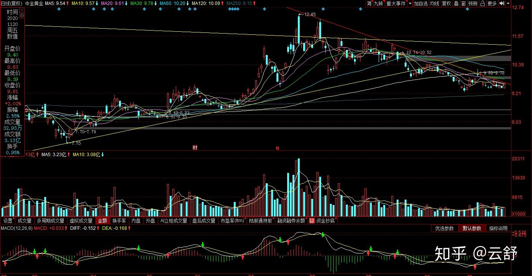Switch to 虚拟成交量 tab
The image size is (532, 276).
coord(81,221)
